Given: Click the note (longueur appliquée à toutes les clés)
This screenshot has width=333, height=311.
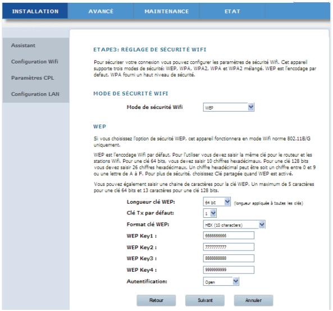Looking at the screenshot, I should pyautogui.click(x=268, y=203).
